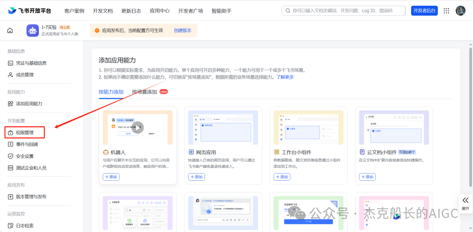Click the 成员管理 person icon
The width and height of the screenshot is (473, 232).
(10, 75)
